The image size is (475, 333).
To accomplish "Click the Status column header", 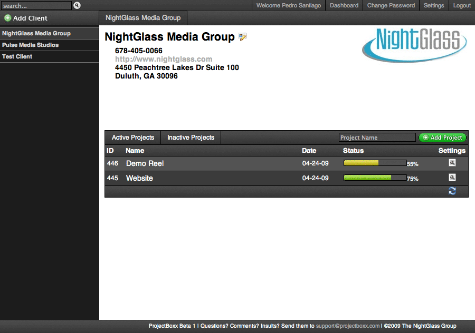I will tap(353, 151).
